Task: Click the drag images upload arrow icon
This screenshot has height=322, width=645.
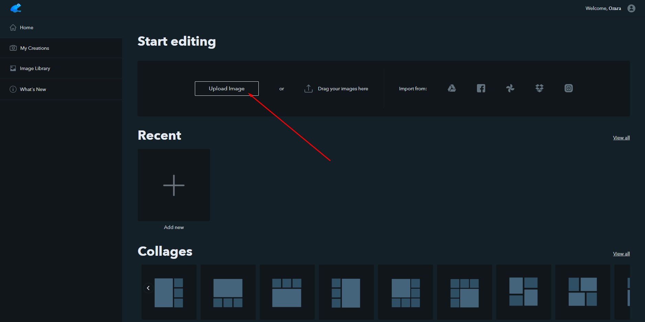Action: pyautogui.click(x=309, y=89)
